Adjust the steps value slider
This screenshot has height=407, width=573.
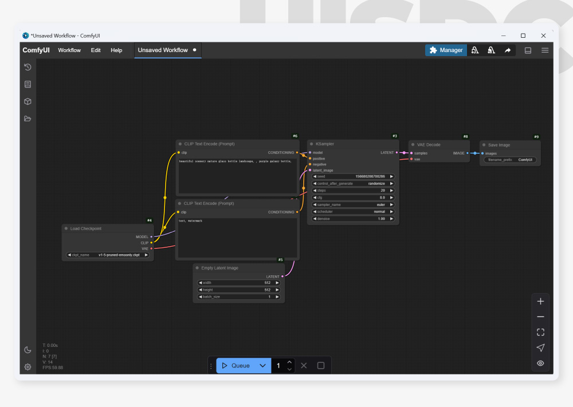(352, 191)
